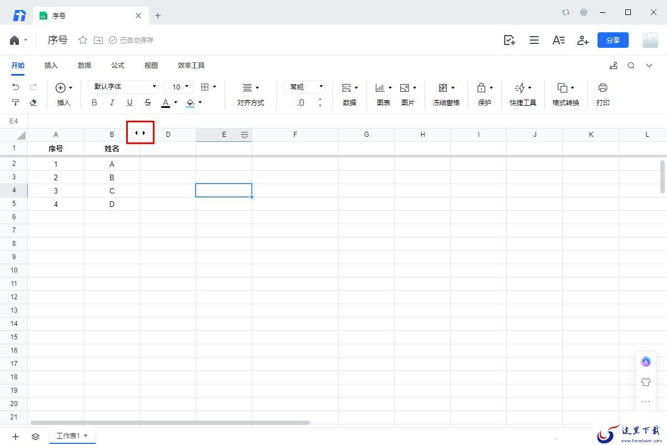Viewport: 667px width, 445px height.
Task: Open the sheet list layers icon
Action: point(36,437)
